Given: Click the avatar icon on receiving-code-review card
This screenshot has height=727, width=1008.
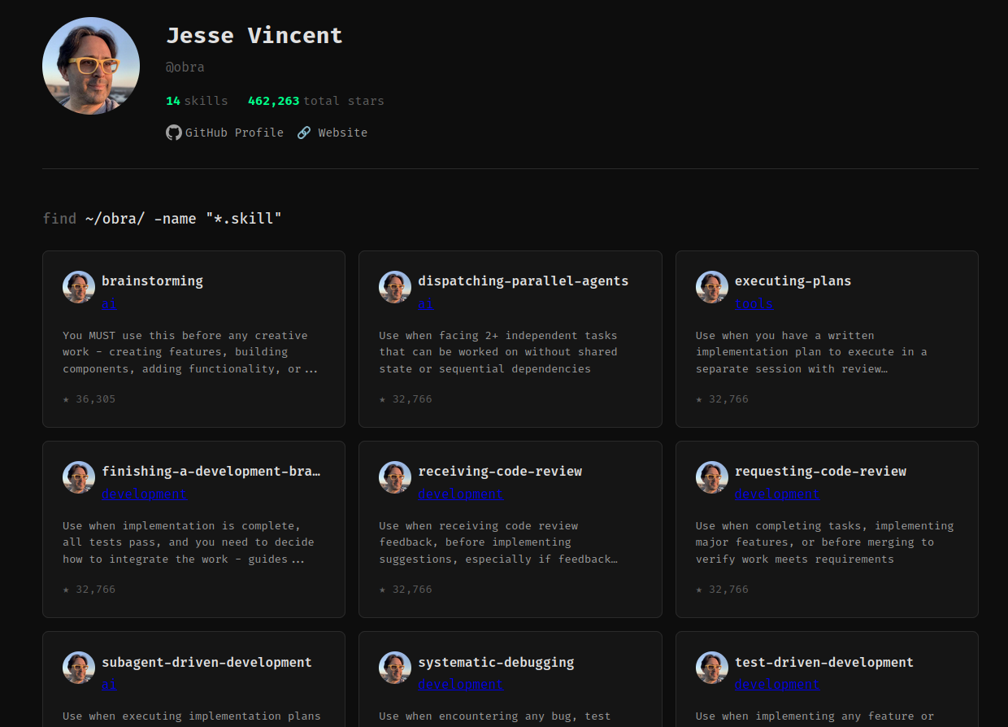Looking at the screenshot, I should pos(394,477).
